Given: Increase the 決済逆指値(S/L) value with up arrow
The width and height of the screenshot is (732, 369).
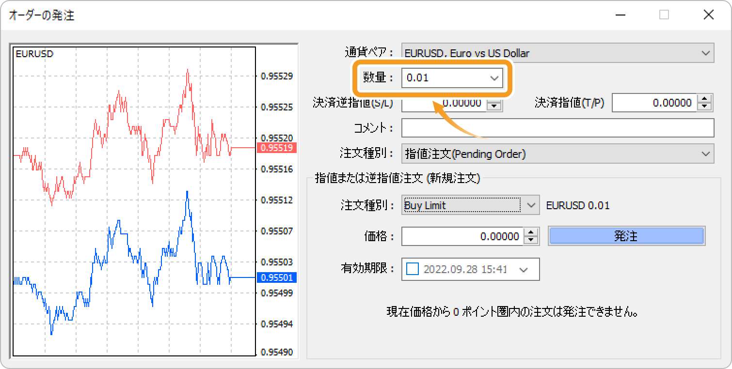Looking at the screenshot, I should point(494,100).
